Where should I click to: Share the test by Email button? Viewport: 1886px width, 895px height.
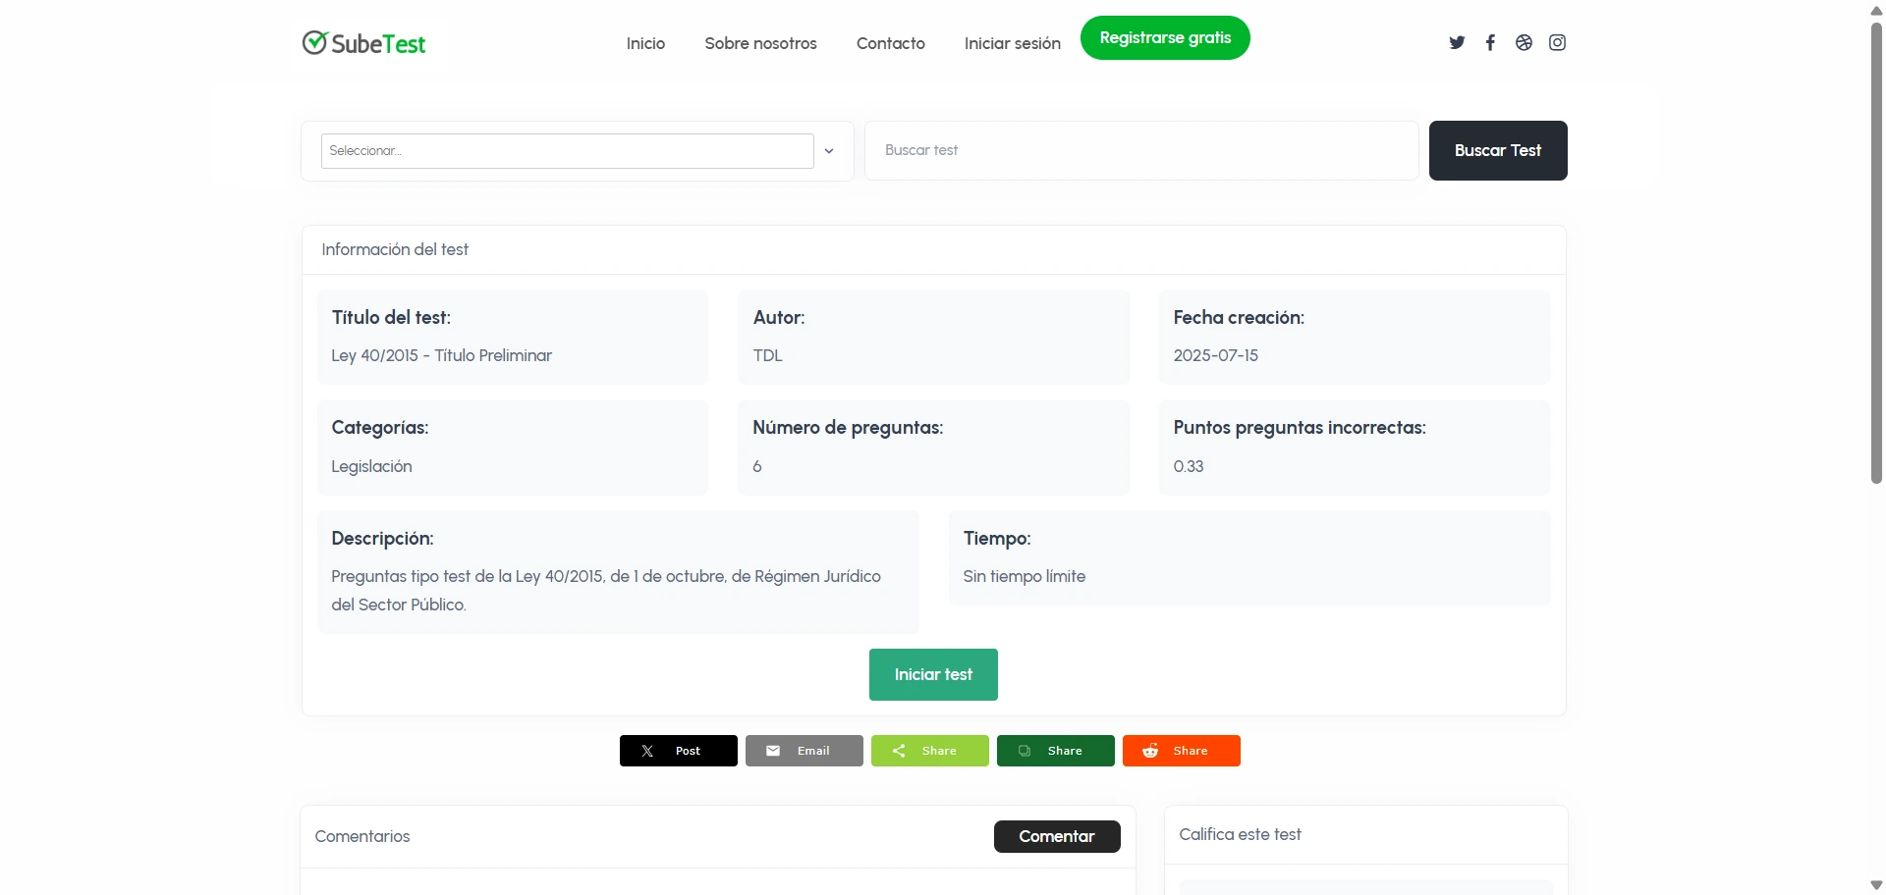click(x=804, y=751)
